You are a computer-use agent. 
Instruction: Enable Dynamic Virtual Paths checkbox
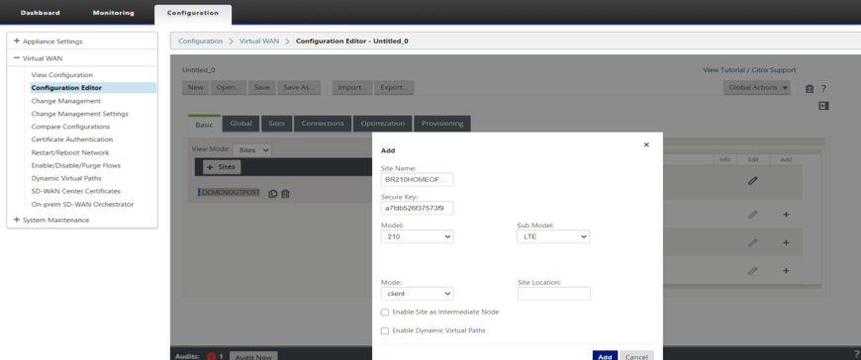[x=385, y=331]
